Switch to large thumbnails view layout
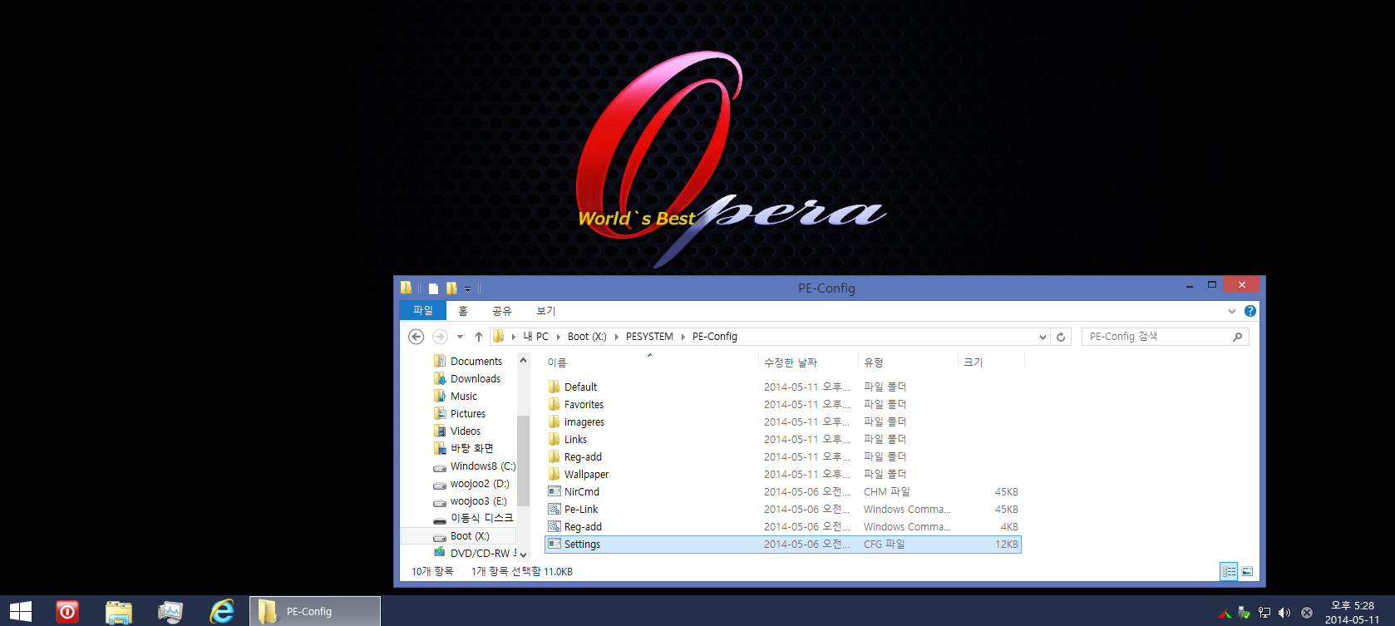This screenshot has height=626, width=1395. [1247, 571]
